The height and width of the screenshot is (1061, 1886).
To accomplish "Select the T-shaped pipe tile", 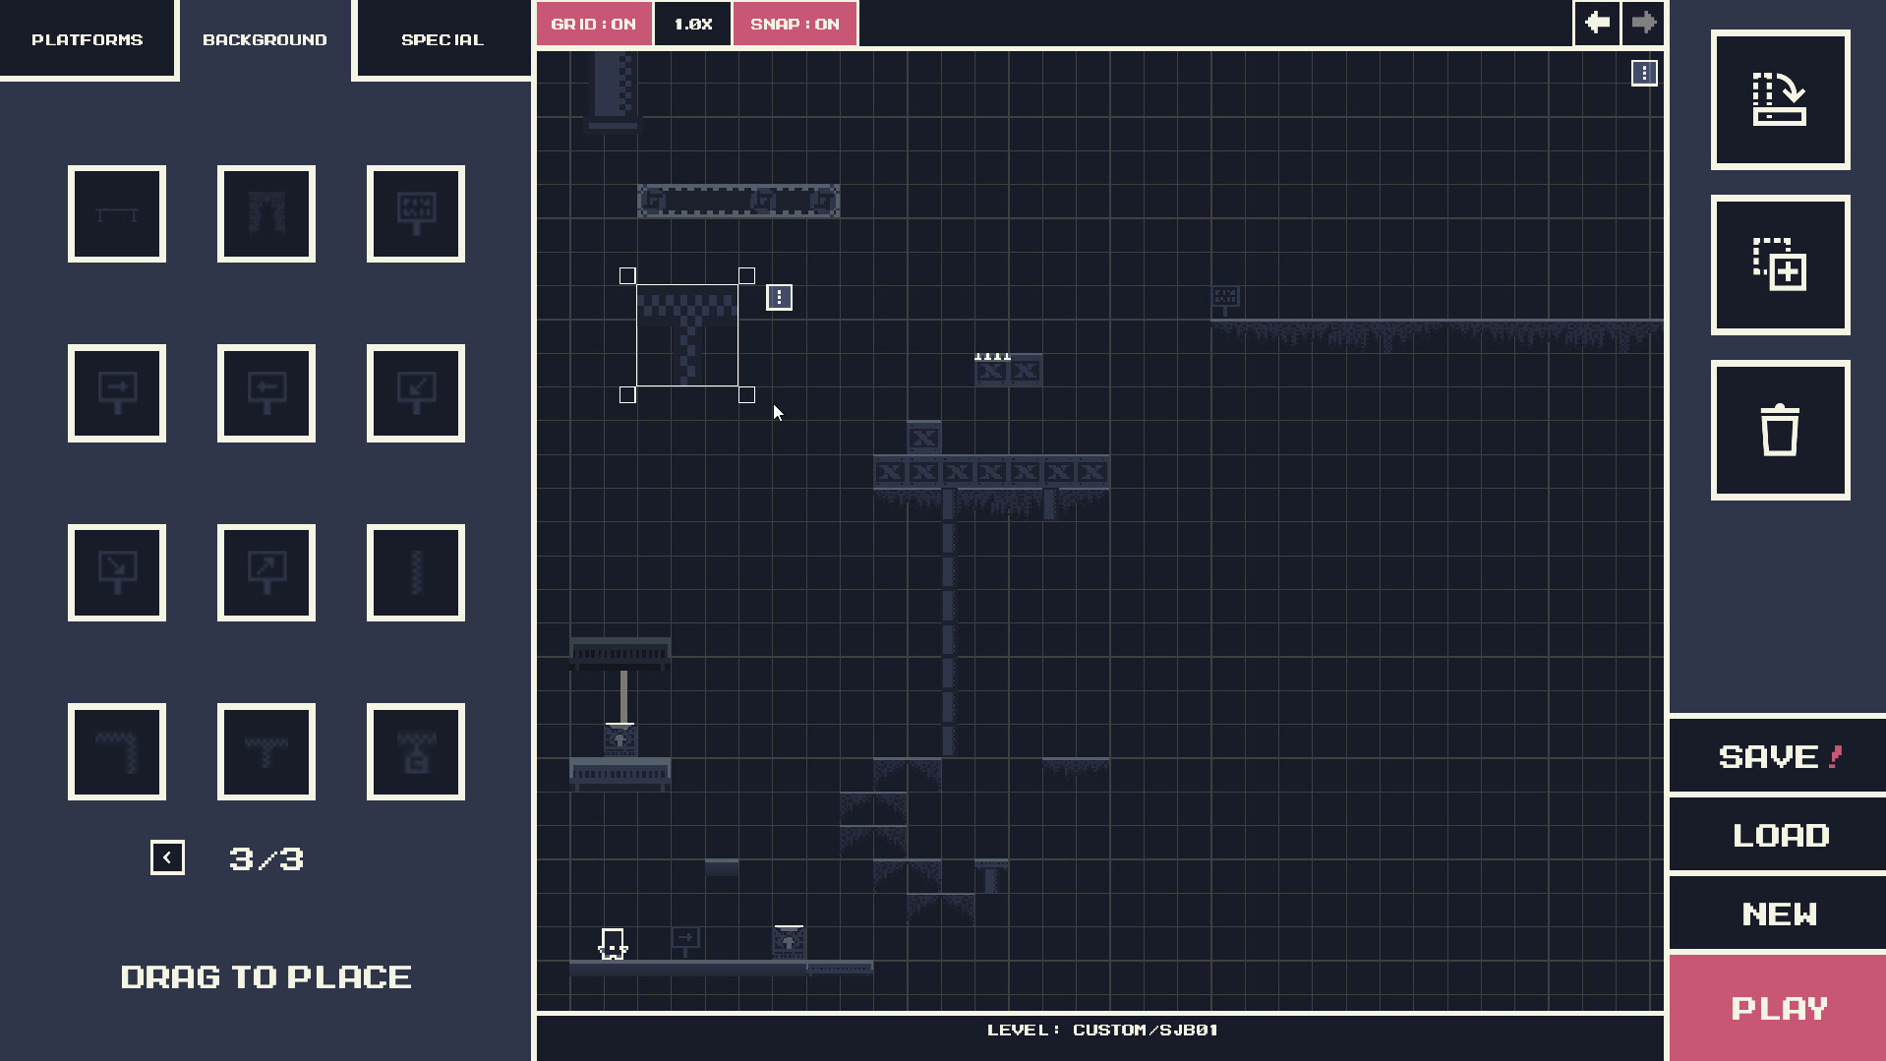I will point(265,752).
